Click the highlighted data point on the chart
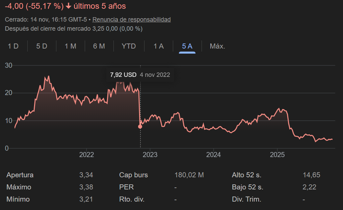 [140, 127]
